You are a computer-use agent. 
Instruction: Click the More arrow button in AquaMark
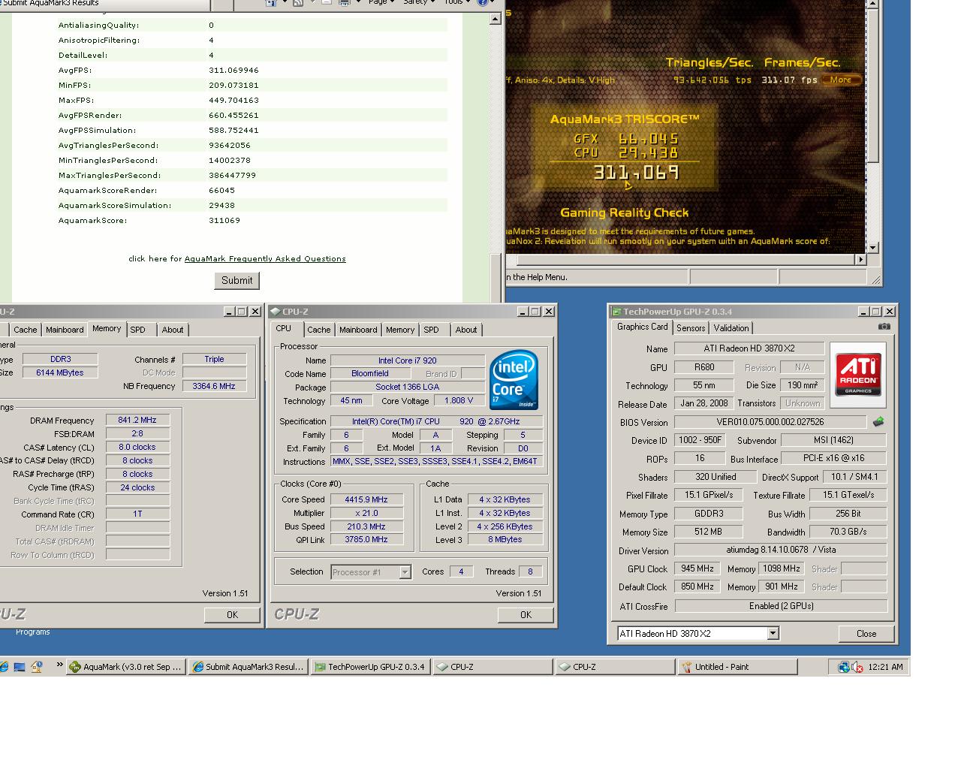(x=841, y=80)
